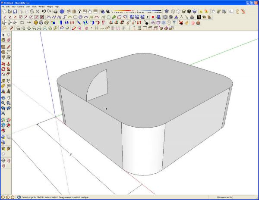Activate the Rotate tool
The image size is (259, 200).
[3, 69]
